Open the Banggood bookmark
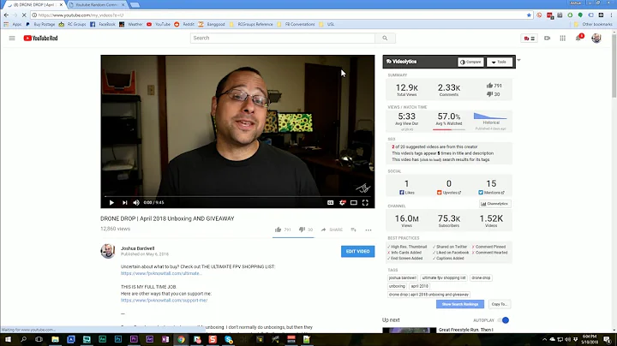This screenshot has height=346, width=617. pos(212,24)
